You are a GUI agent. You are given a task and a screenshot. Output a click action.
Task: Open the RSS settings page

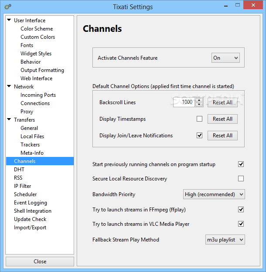pos(18,178)
